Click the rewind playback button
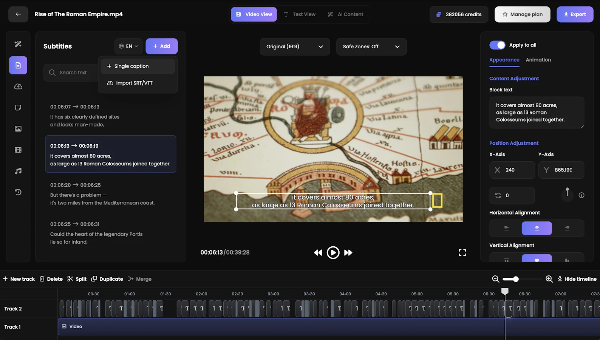 click(x=318, y=252)
